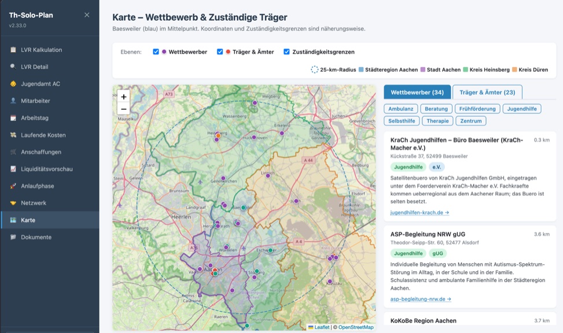This screenshot has height=333, width=563.
Task: Select the ASP-Begleitung NRW gUG card title
Action: click(x=428, y=234)
